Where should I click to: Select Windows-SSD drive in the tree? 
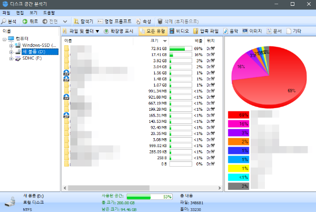point(39,45)
